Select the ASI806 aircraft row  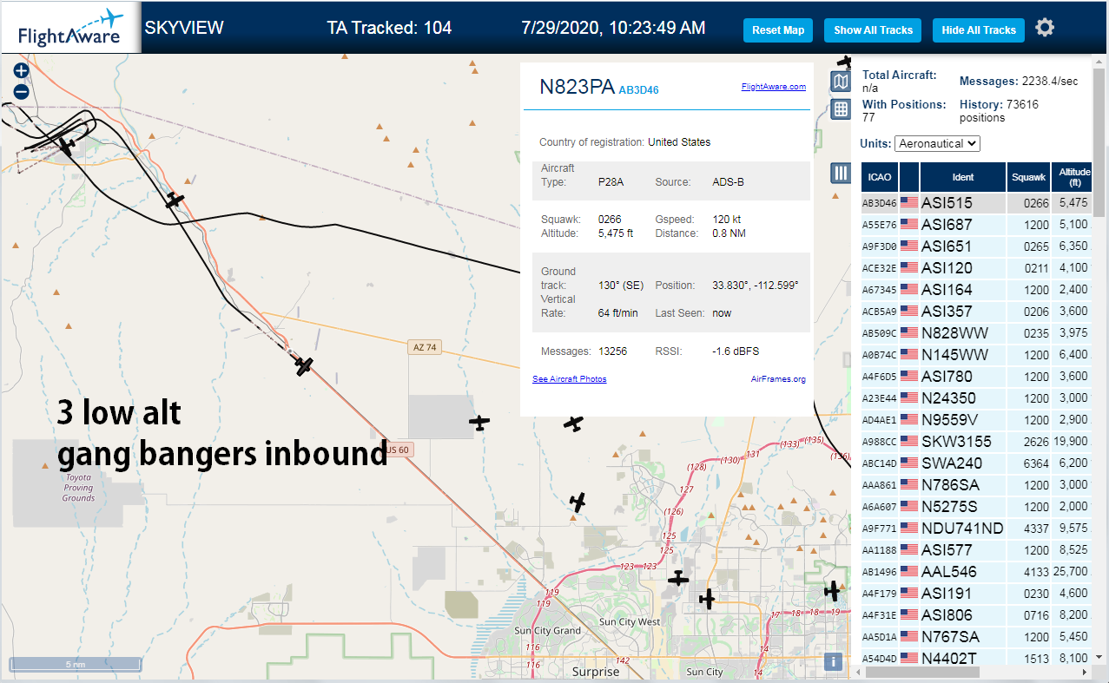(976, 615)
